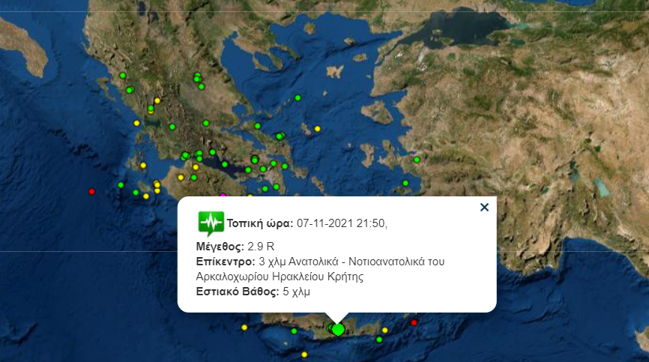Select the lone green marker in the northern Aegean
This screenshot has height=362, width=649.
[298, 98]
